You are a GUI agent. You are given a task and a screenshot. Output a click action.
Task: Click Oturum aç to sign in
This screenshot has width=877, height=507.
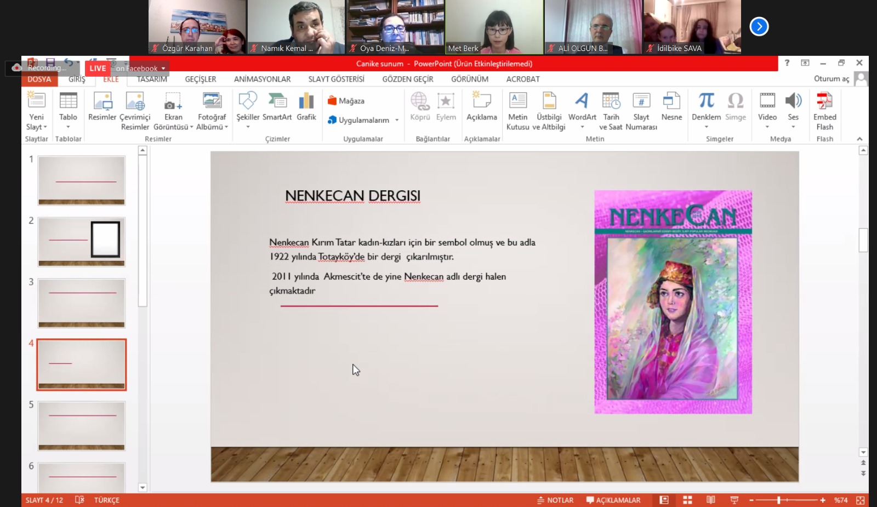click(832, 79)
